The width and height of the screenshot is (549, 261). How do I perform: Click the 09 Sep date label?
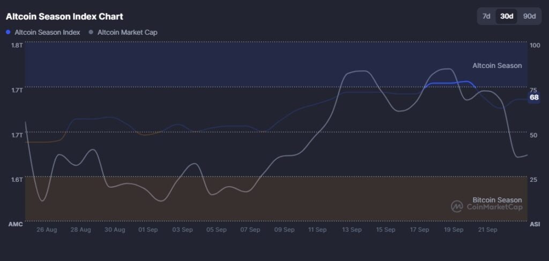click(x=284, y=230)
